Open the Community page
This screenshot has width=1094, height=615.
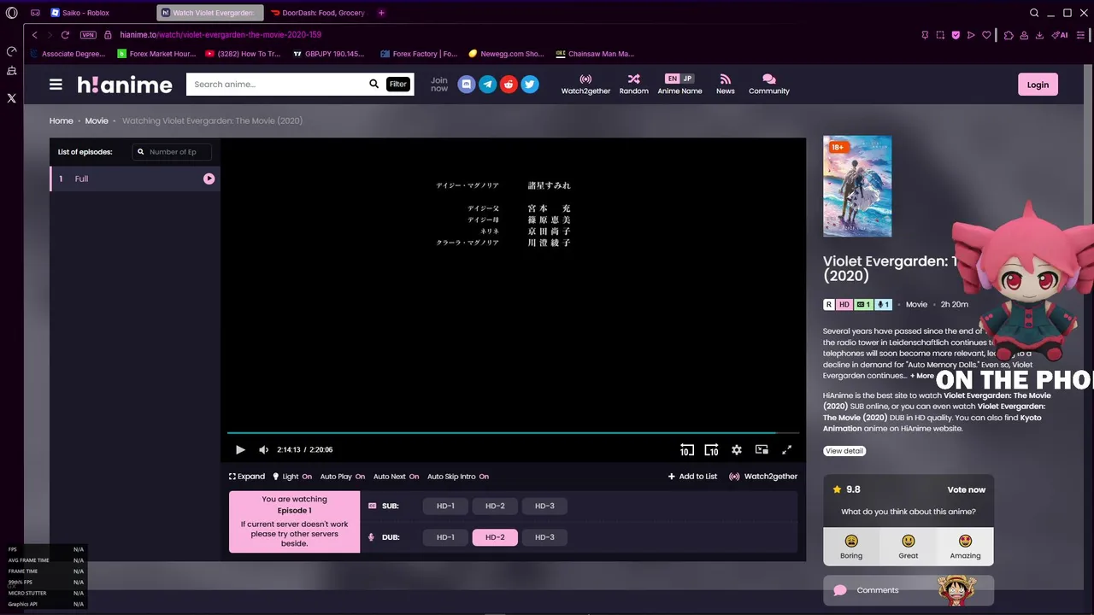(x=769, y=85)
